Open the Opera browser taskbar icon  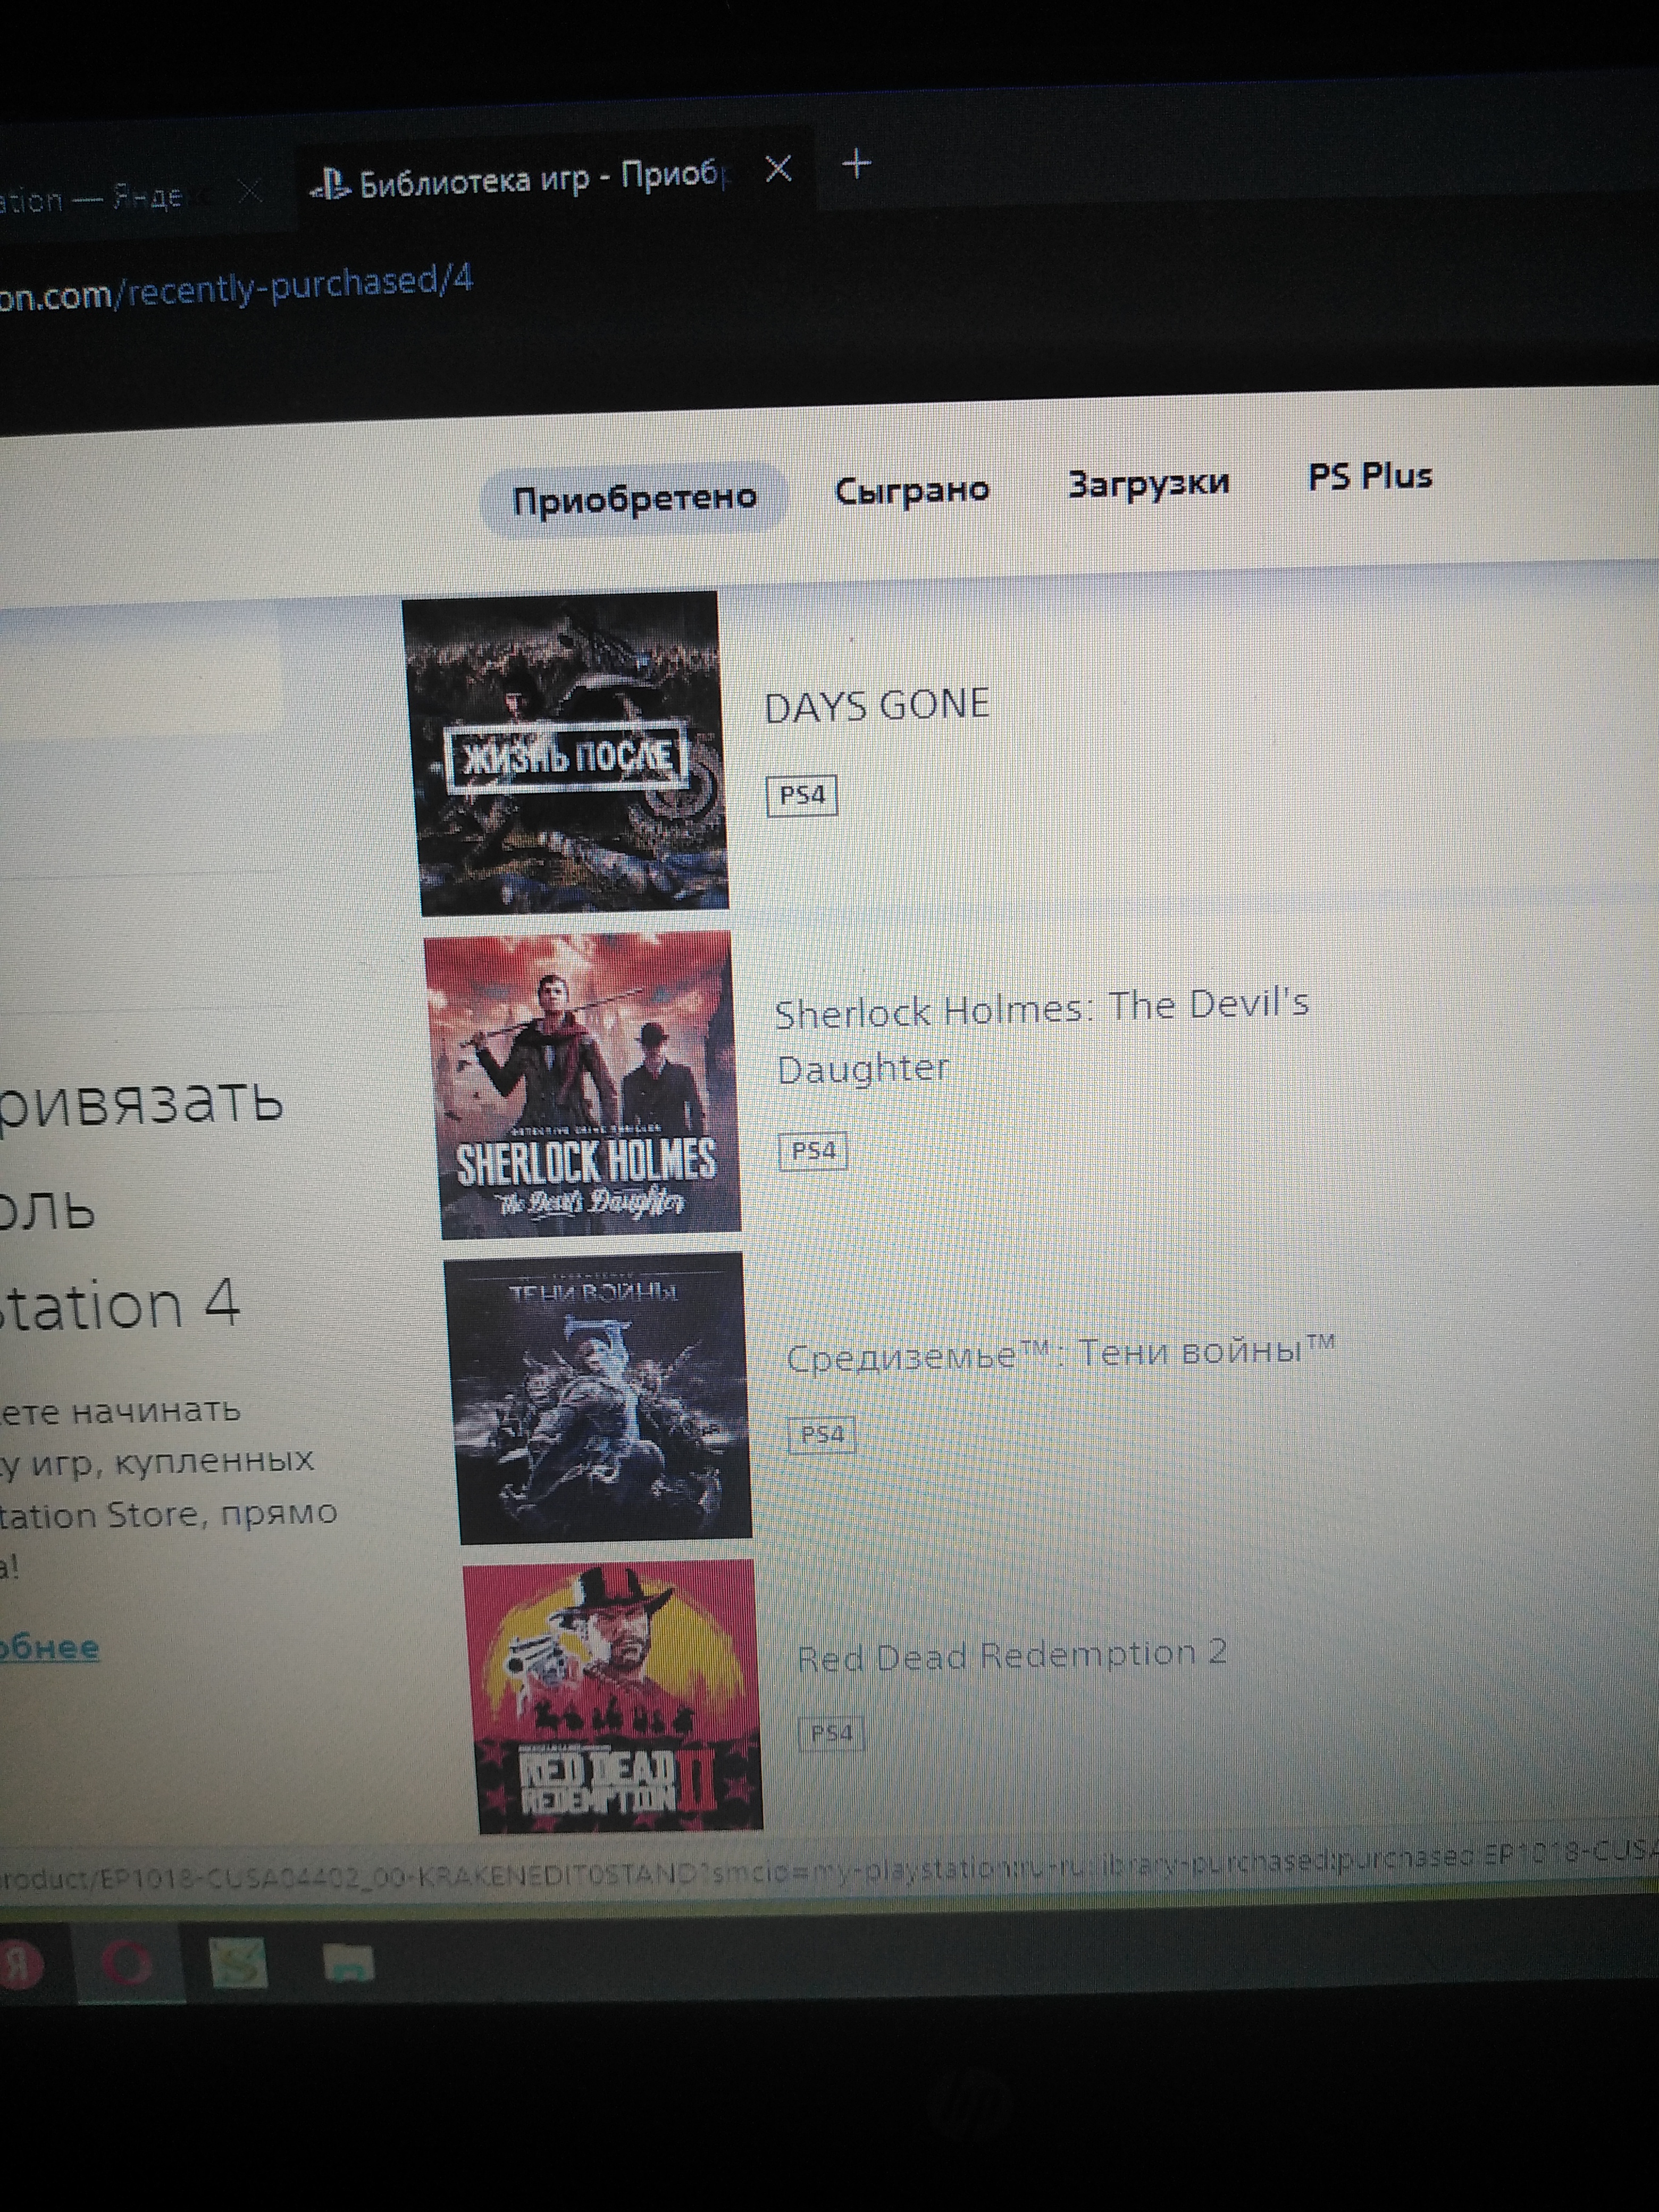128,1964
